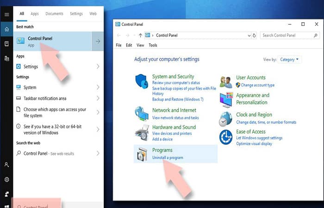Switch to the Settings search tab
The image size is (324, 208).
tap(76, 13)
